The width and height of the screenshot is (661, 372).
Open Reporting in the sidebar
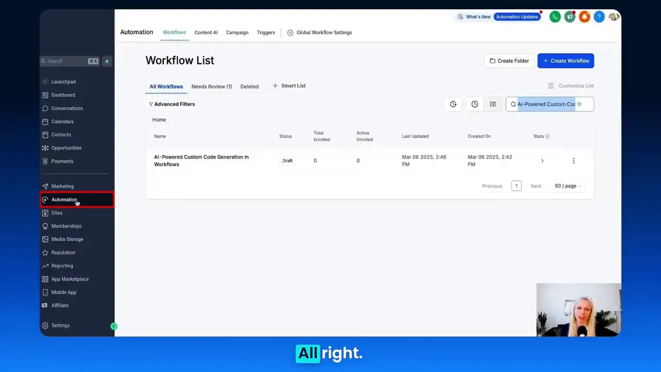(x=62, y=266)
